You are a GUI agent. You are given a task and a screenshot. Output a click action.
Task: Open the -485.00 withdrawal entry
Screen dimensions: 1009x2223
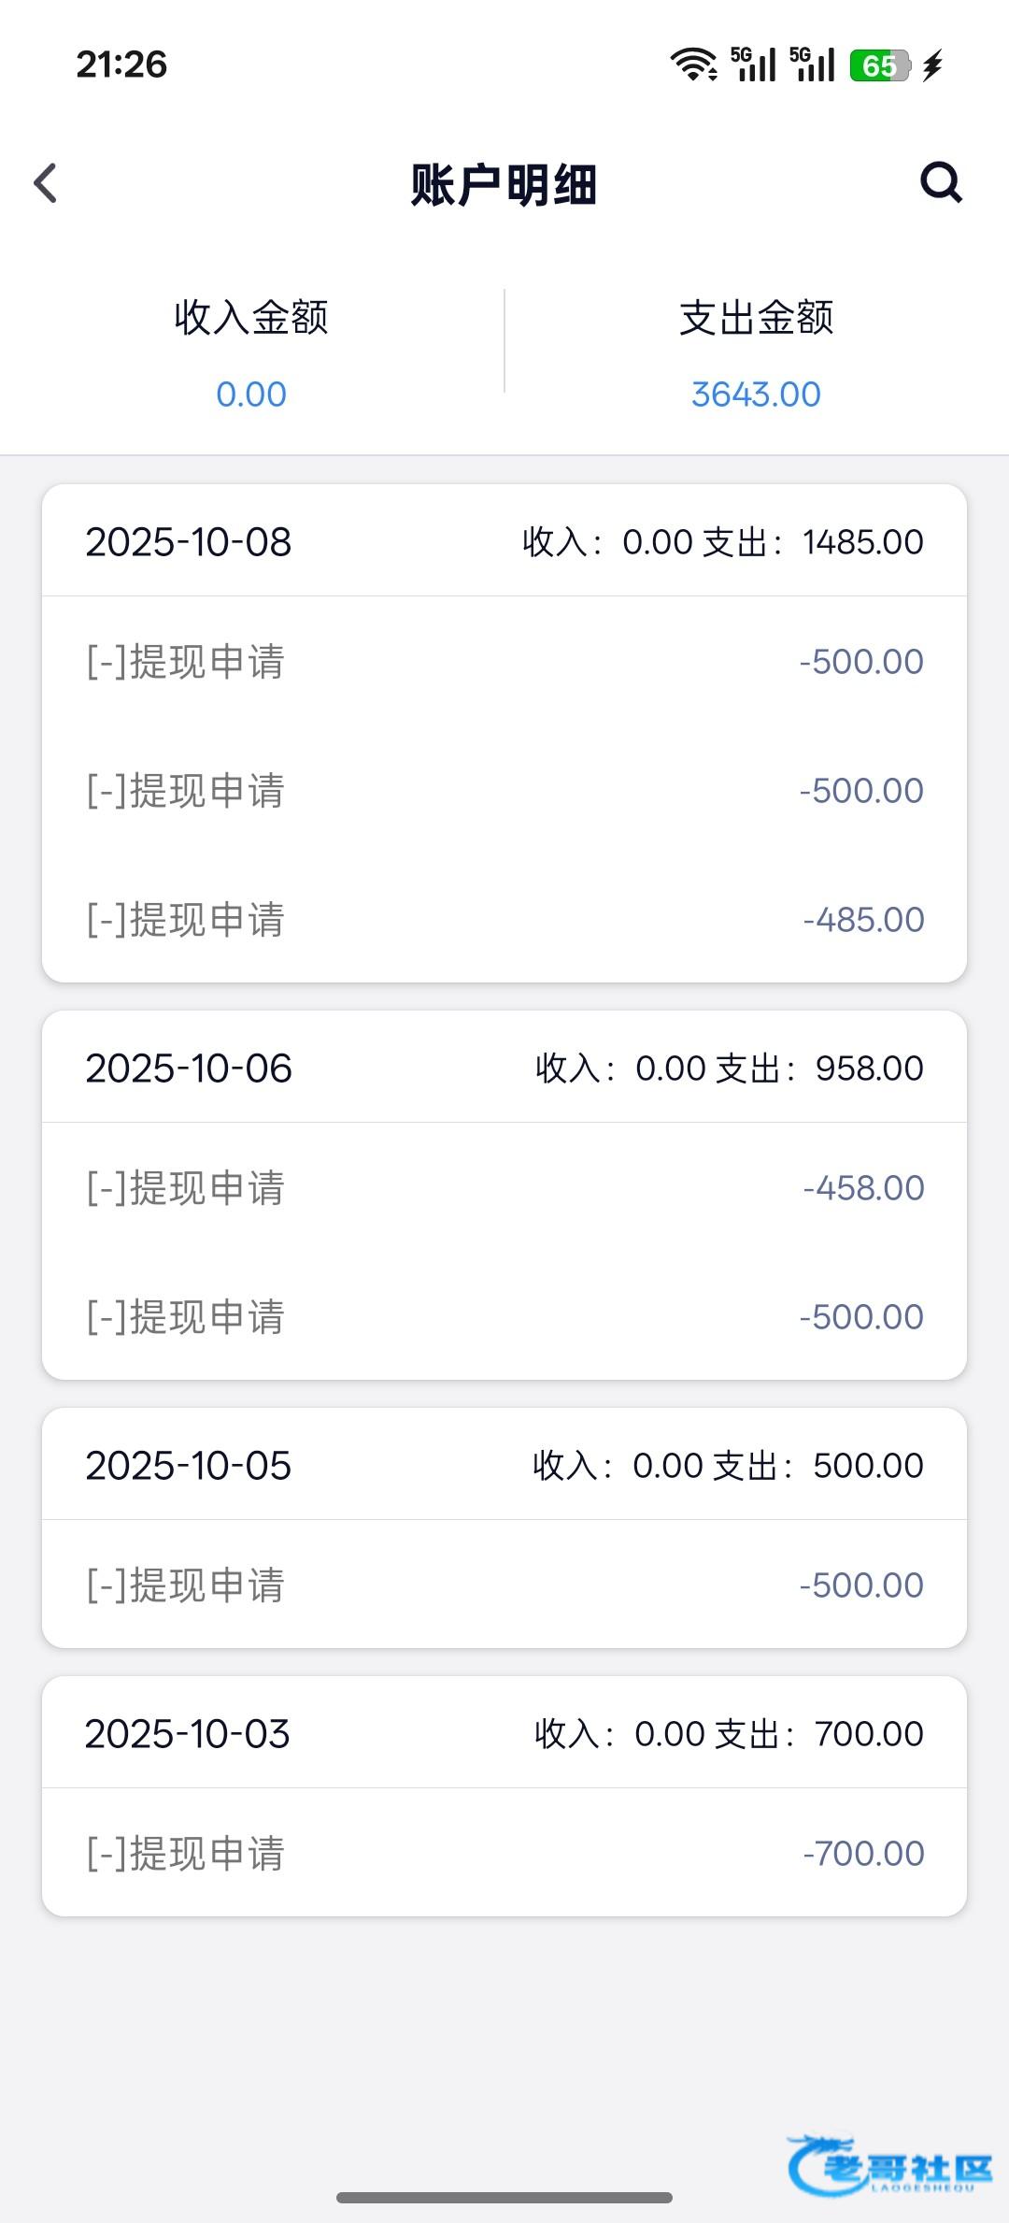click(x=504, y=920)
